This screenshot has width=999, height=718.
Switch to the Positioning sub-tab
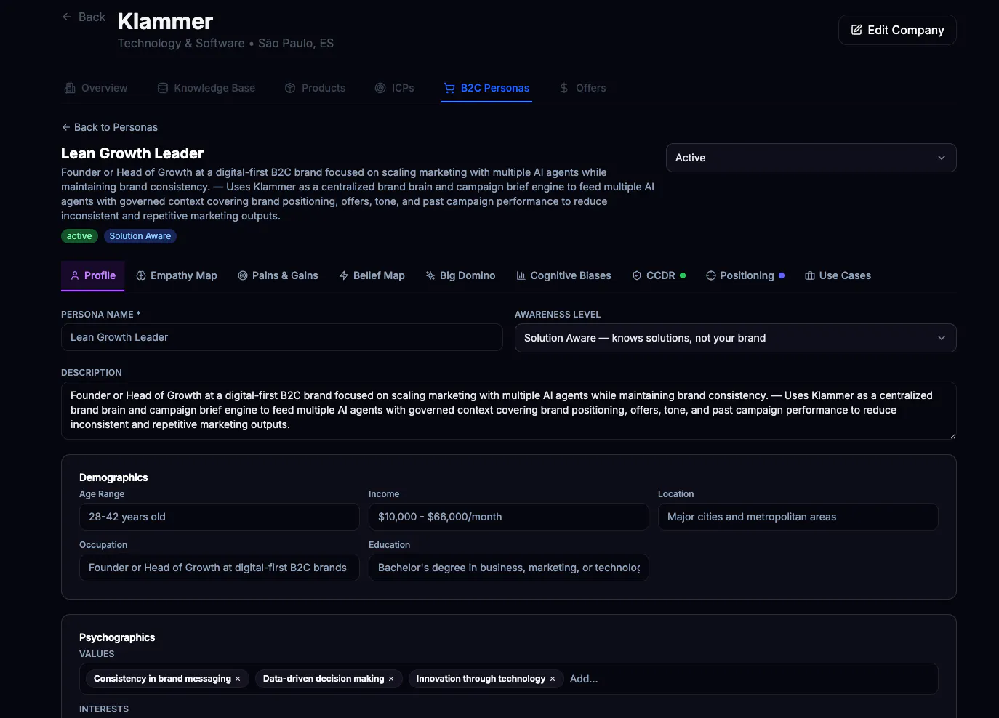click(745, 275)
